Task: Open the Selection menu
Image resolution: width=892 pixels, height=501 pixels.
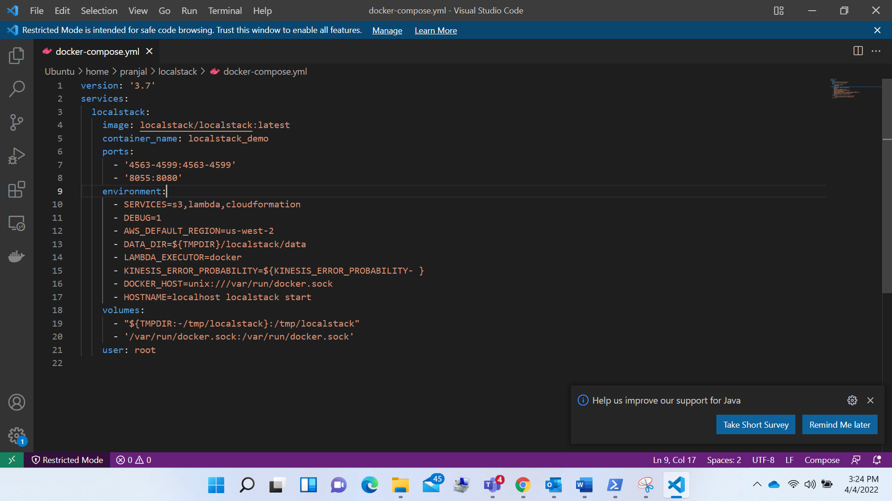Action: click(x=99, y=11)
